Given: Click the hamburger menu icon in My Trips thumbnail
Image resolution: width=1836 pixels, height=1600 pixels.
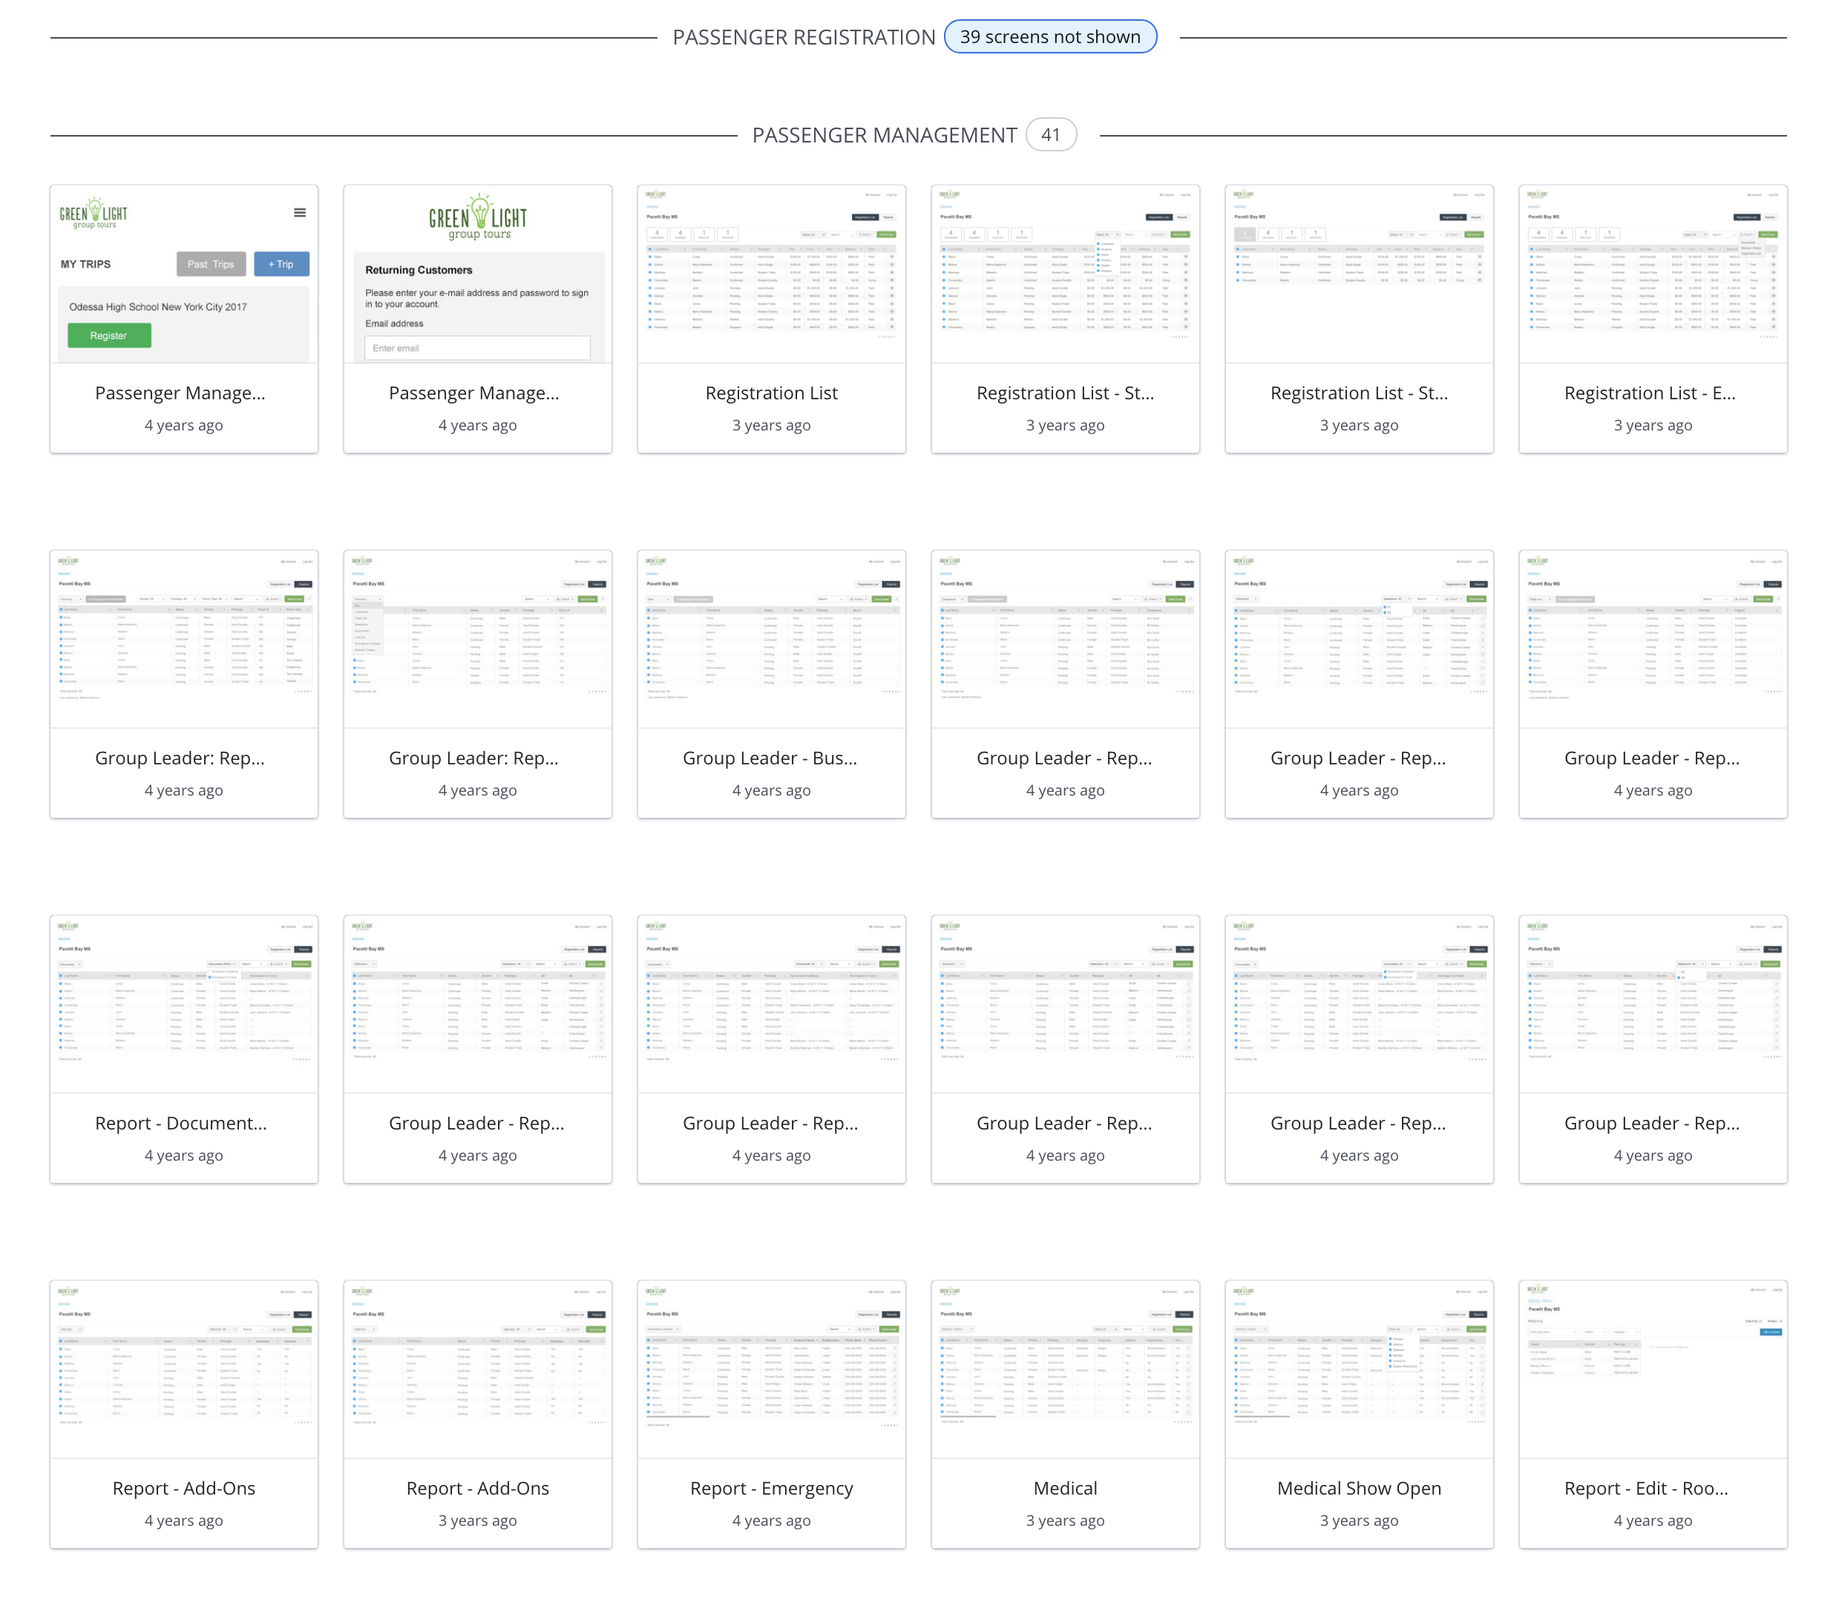Looking at the screenshot, I should click(x=300, y=212).
